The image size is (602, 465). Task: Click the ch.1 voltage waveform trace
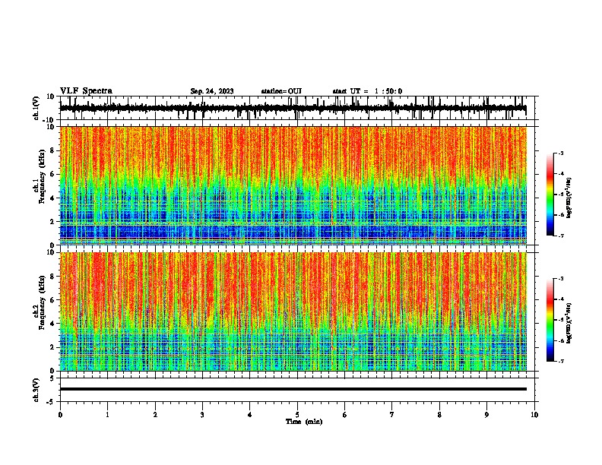point(293,108)
